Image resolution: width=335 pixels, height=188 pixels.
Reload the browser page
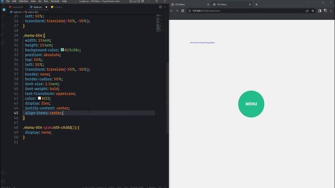click(183, 10)
